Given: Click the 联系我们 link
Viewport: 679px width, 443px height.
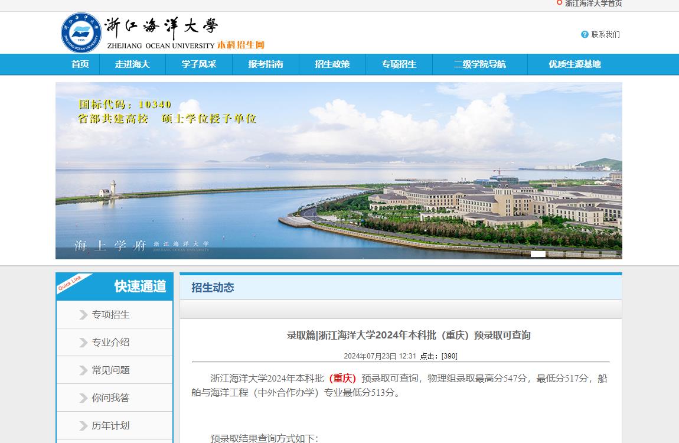Looking at the screenshot, I should point(606,34).
